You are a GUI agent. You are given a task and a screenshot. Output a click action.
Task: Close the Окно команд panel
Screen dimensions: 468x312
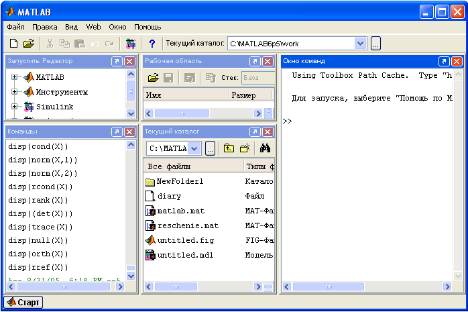point(457,62)
